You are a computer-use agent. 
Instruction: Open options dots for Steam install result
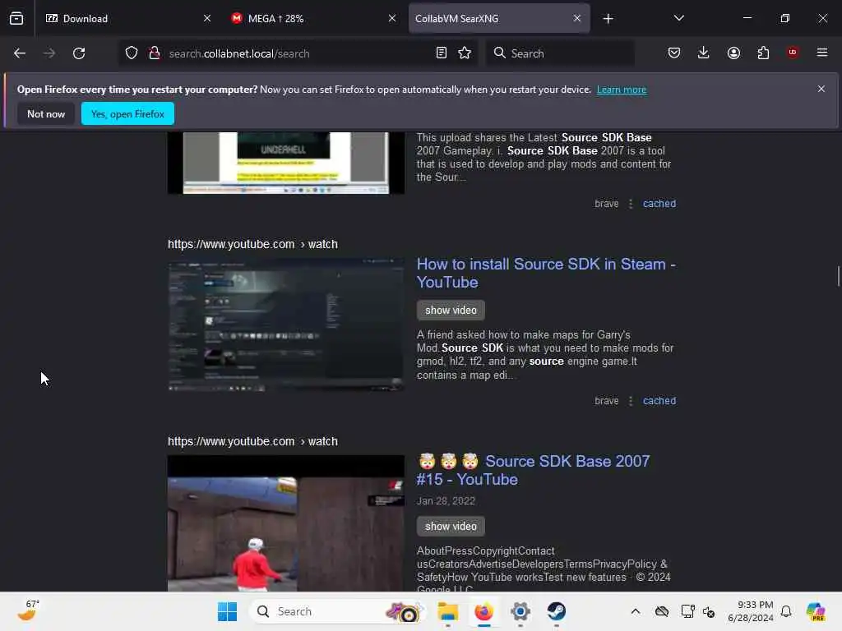tap(631, 401)
